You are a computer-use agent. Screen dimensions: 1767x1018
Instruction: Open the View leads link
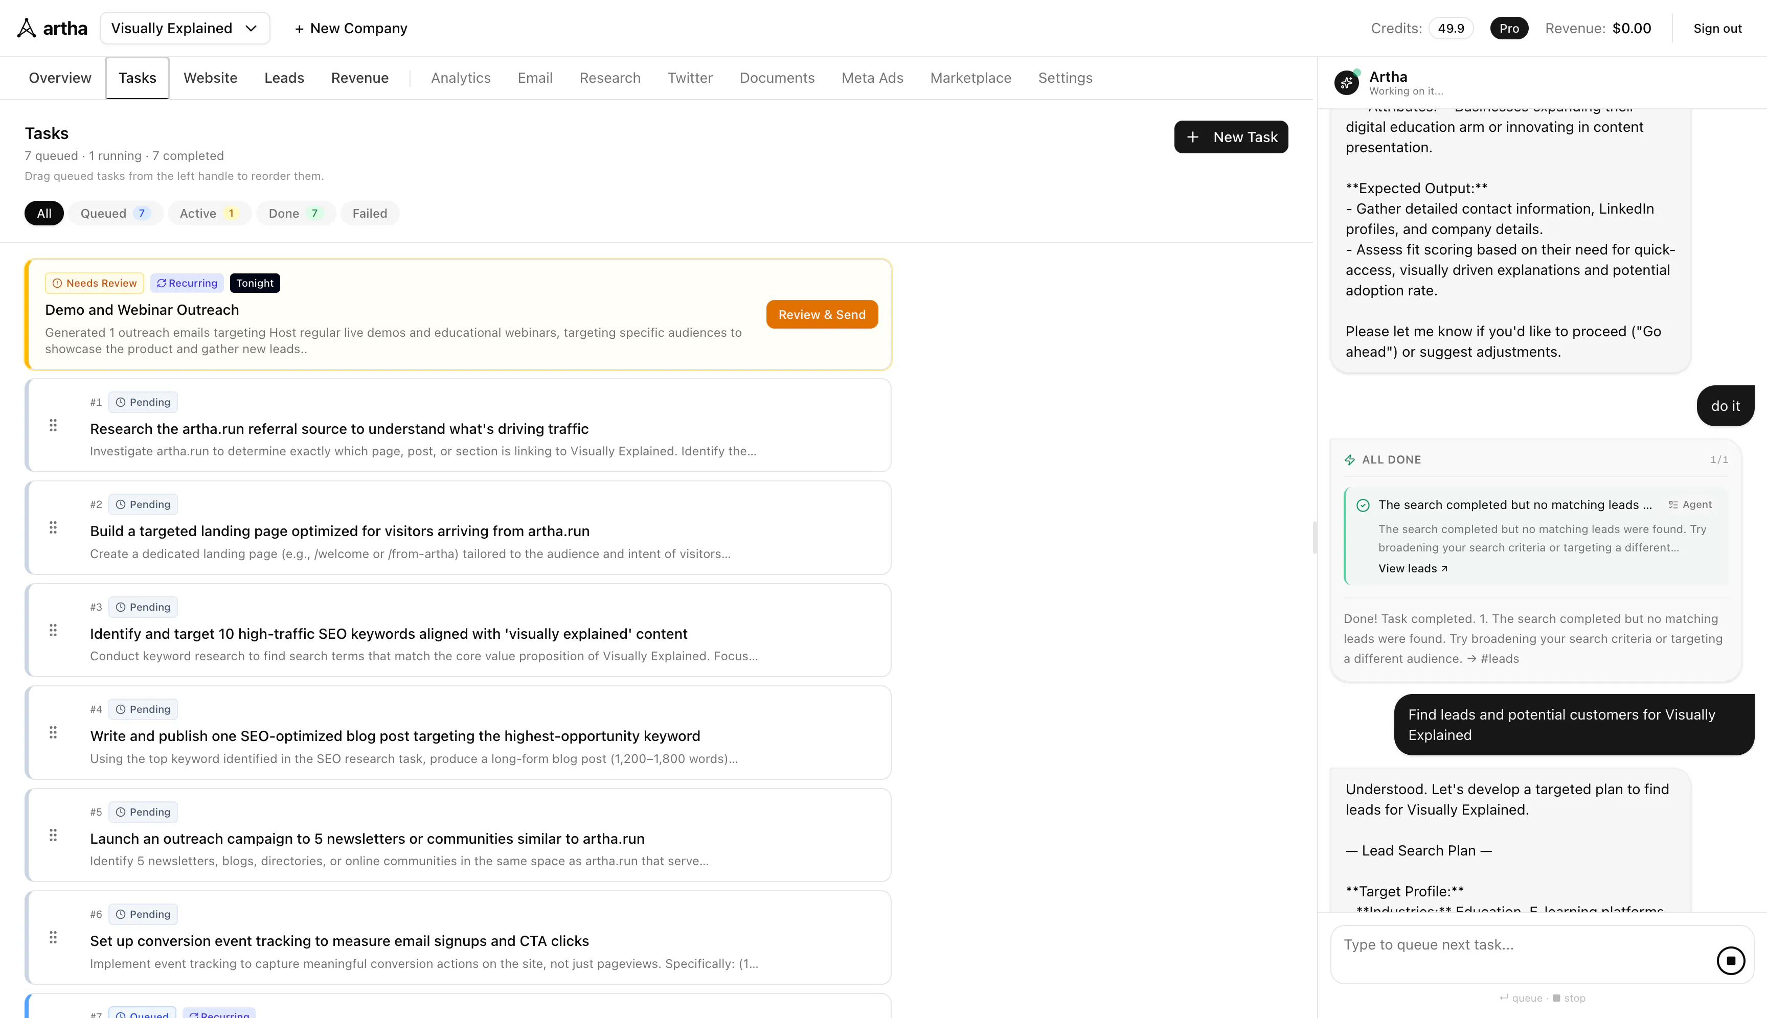coord(1413,568)
